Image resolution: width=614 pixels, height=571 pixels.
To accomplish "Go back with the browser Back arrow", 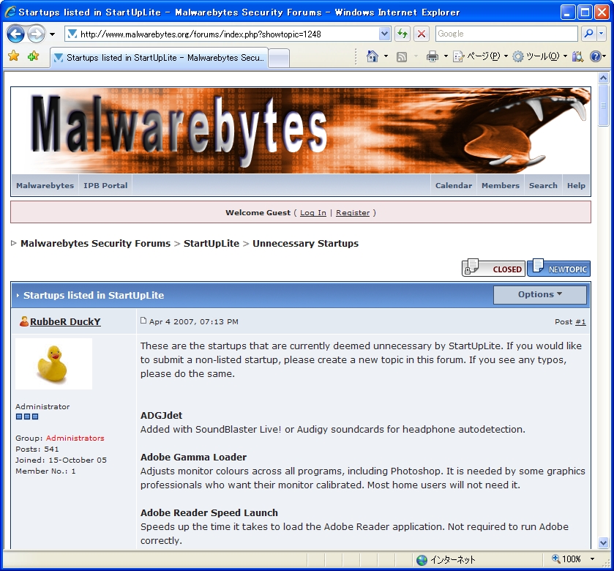I will pos(15,34).
